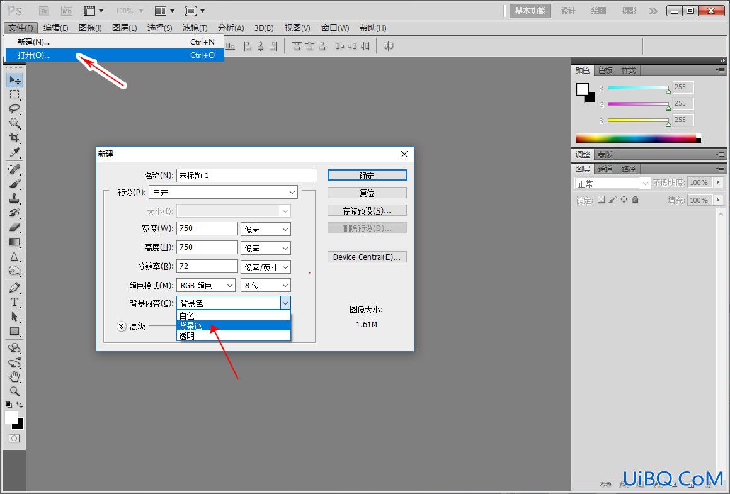Screen dimensions: 730x494
Task: Click the 复位 button
Action: tap(367, 193)
